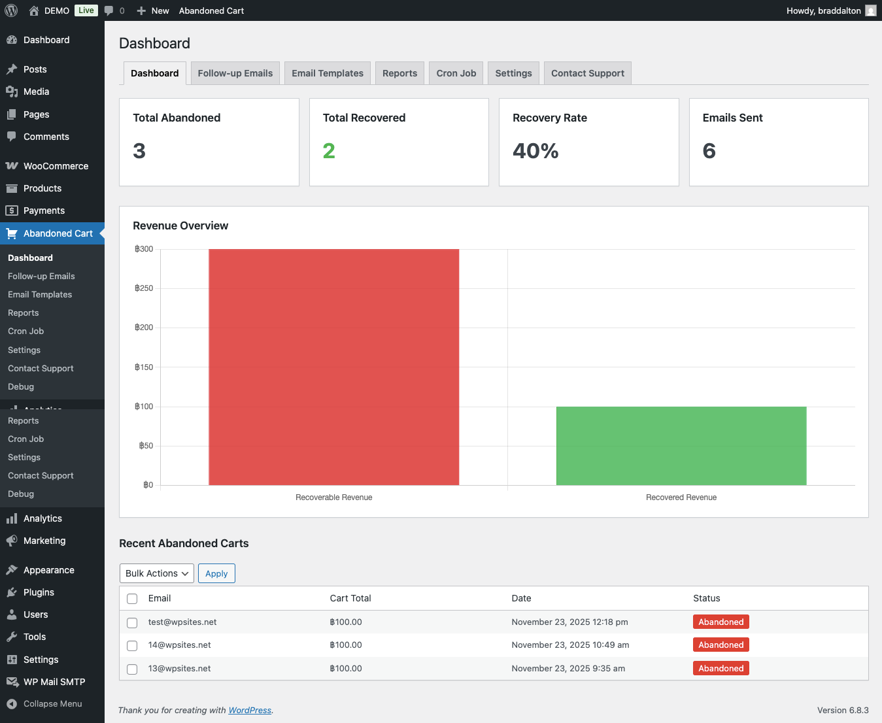The image size is (882, 723).
Task: Click the WordPress logo in admin bar
Action: pyautogui.click(x=11, y=10)
